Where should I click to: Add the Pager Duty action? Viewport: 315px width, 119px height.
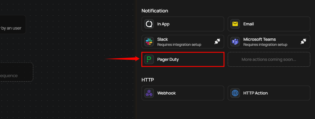click(x=183, y=59)
